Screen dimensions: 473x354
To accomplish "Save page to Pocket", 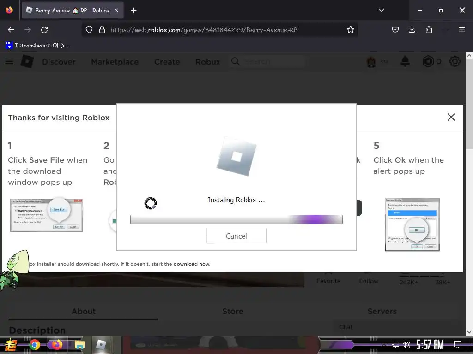I will pyautogui.click(x=395, y=30).
